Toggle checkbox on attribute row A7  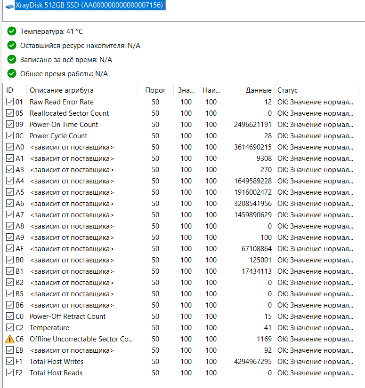point(10,215)
